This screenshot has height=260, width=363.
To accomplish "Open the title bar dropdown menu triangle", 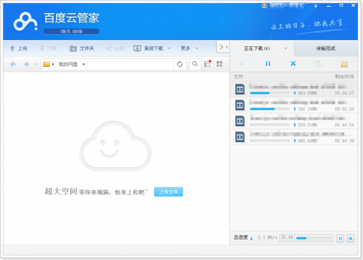I will pos(315,6).
